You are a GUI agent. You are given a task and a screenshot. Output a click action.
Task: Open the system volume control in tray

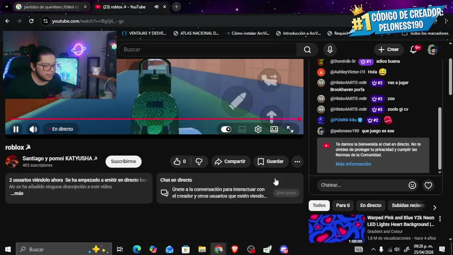coord(397,249)
